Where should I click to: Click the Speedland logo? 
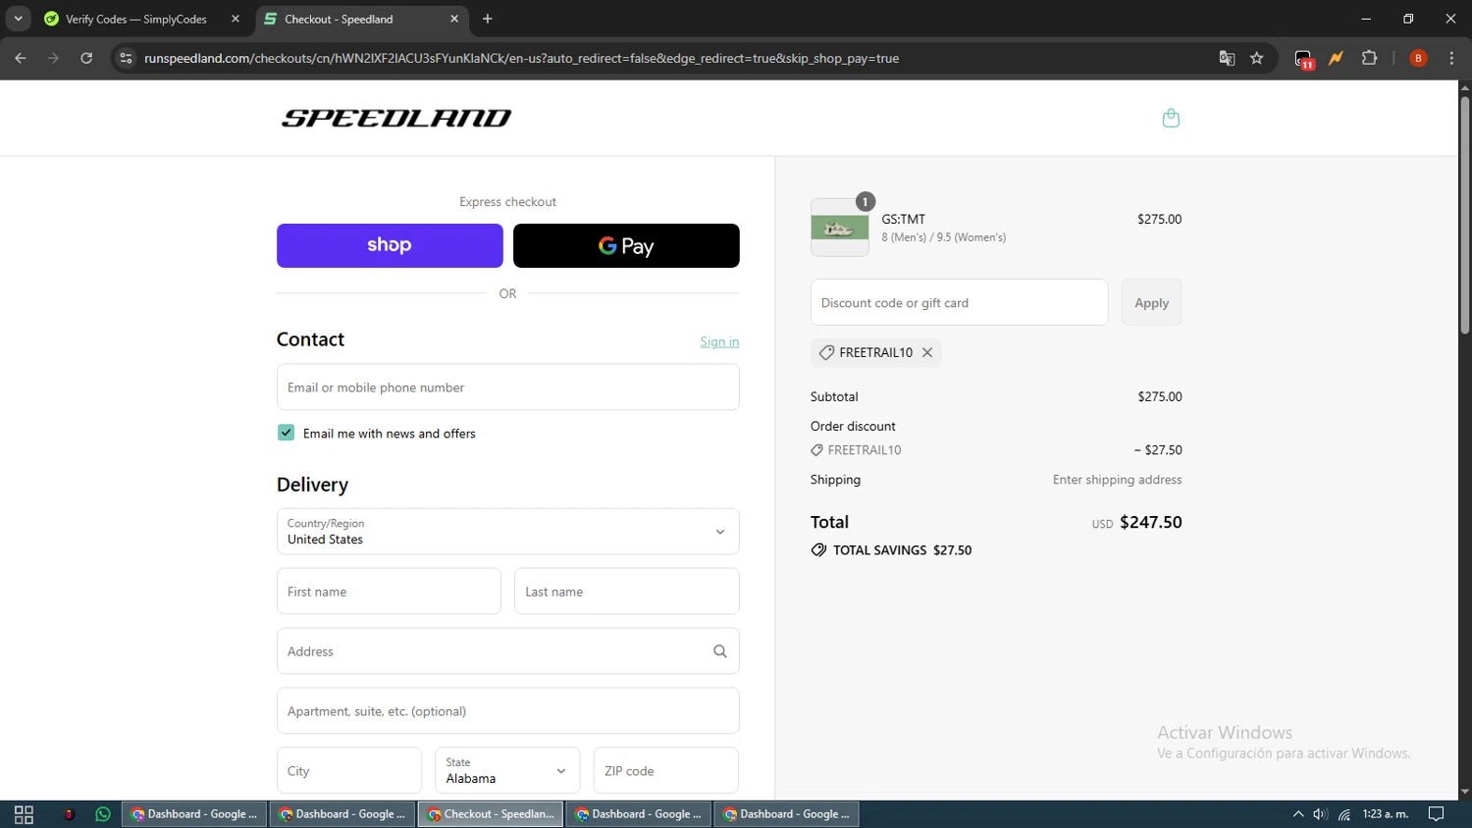396,118
